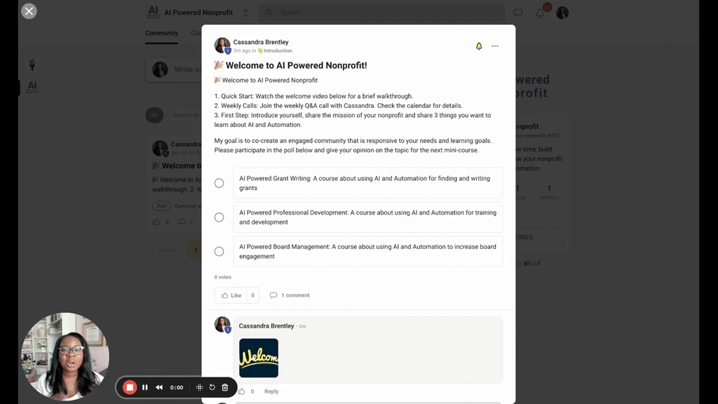Like the Welcome post

click(x=231, y=295)
